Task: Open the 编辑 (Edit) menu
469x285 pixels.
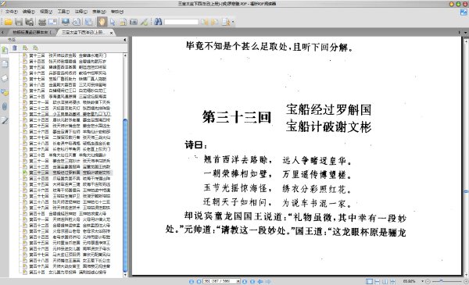Action: point(29,12)
